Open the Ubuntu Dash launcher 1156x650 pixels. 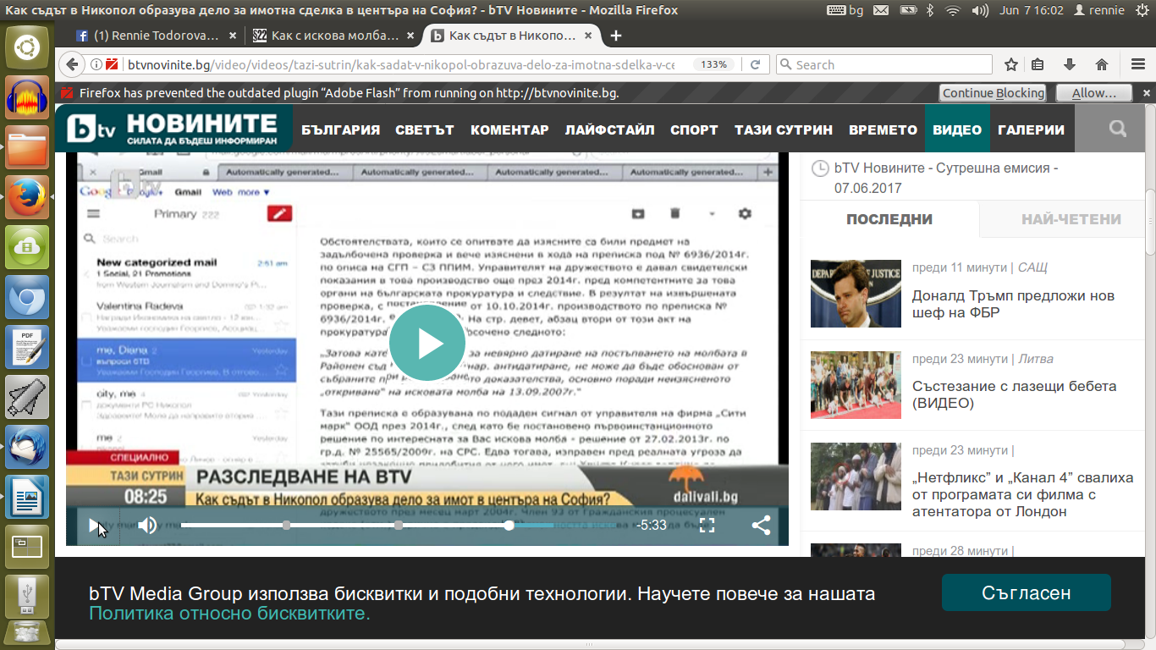pyautogui.click(x=27, y=47)
